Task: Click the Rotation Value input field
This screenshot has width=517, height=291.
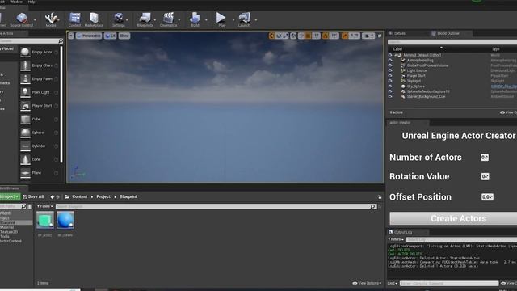Action: pos(485,176)
